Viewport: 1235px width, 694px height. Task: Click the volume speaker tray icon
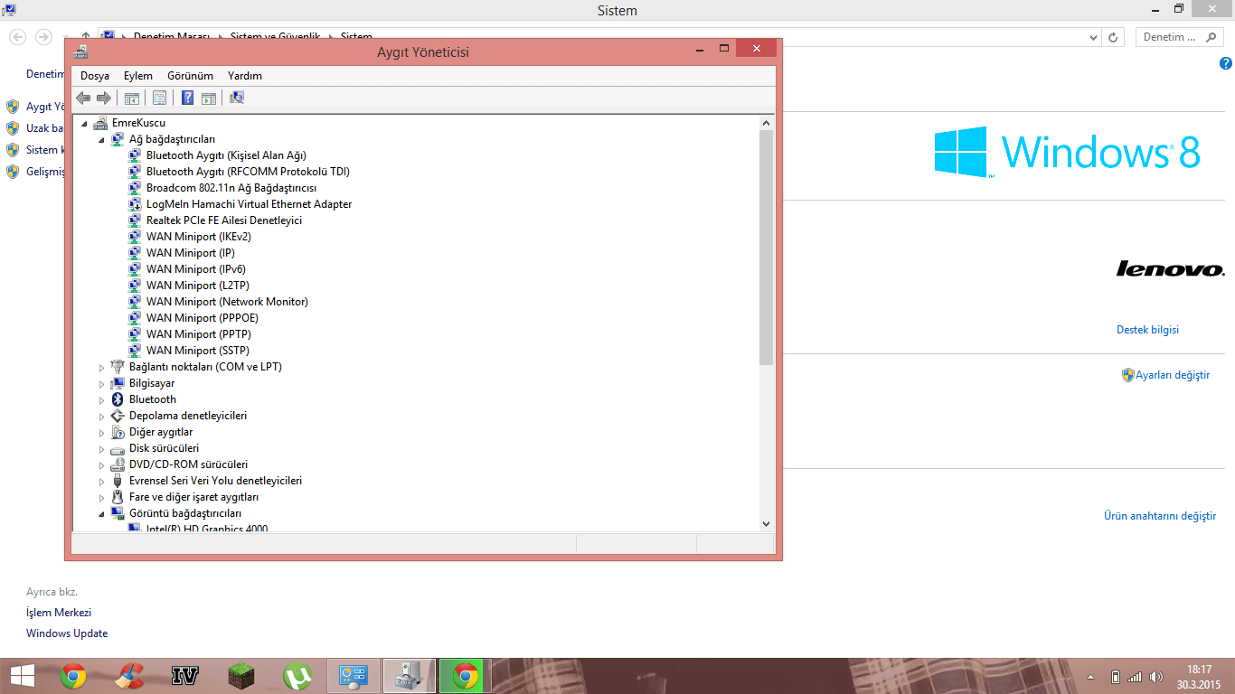[1155, 677]
